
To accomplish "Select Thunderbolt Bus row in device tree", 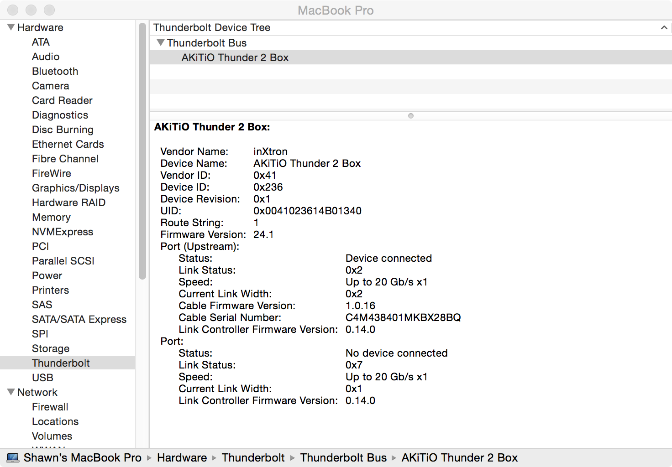I will tap(411, 43).
